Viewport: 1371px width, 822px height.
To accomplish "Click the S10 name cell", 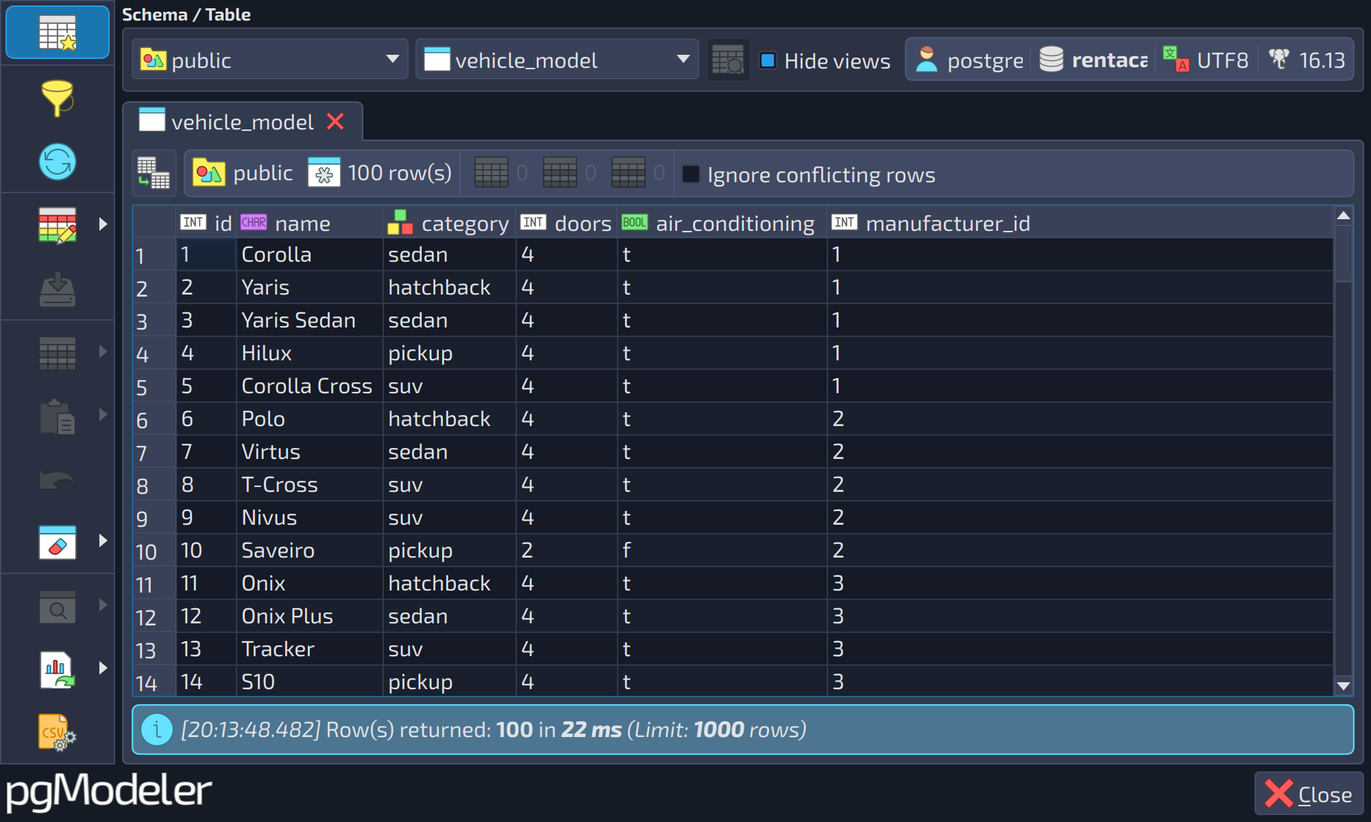I will coord(309,682).
